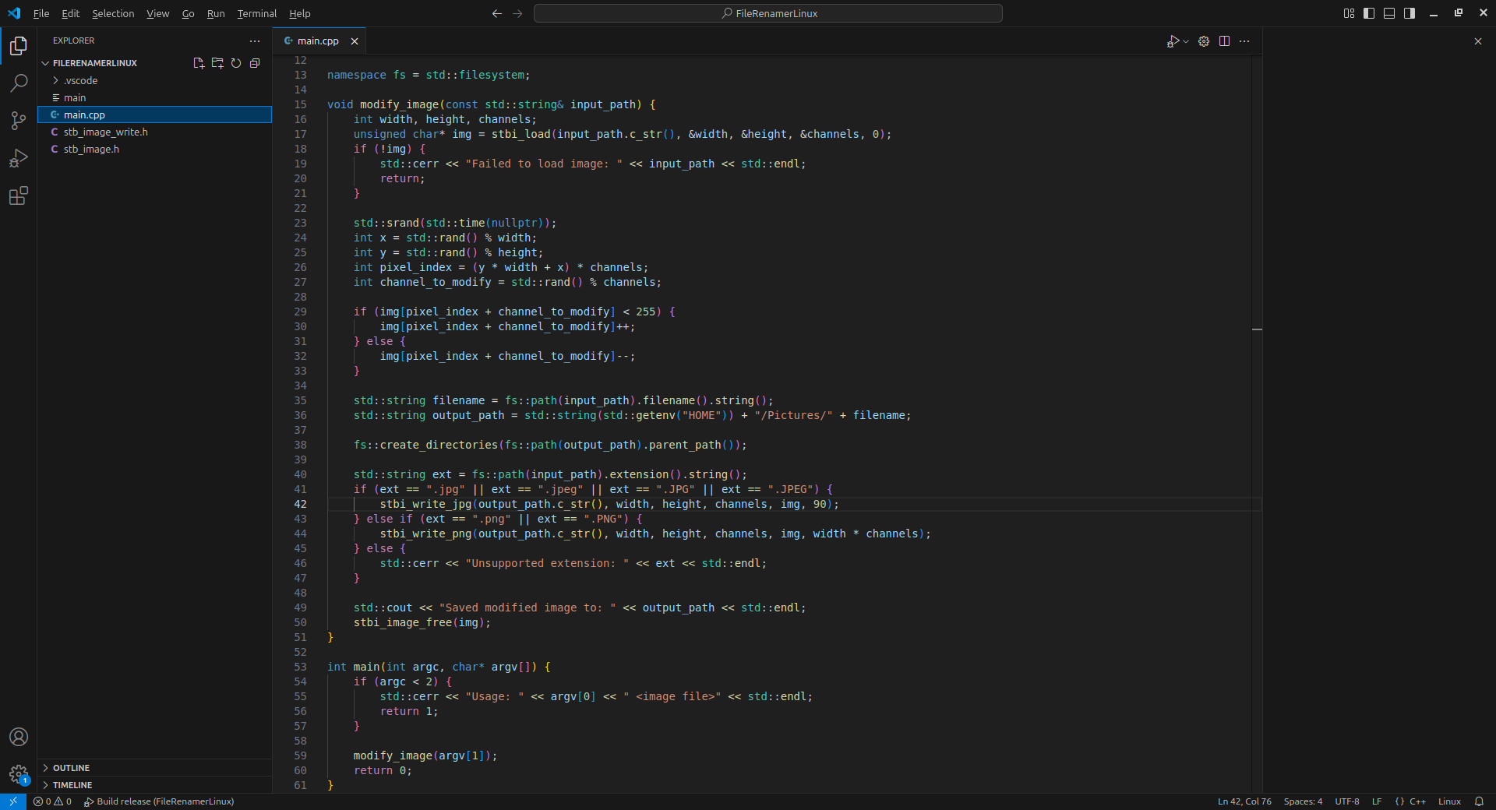Go back with navigation arrow
This screenshot has height=810, width=1496.
point(497,13)
